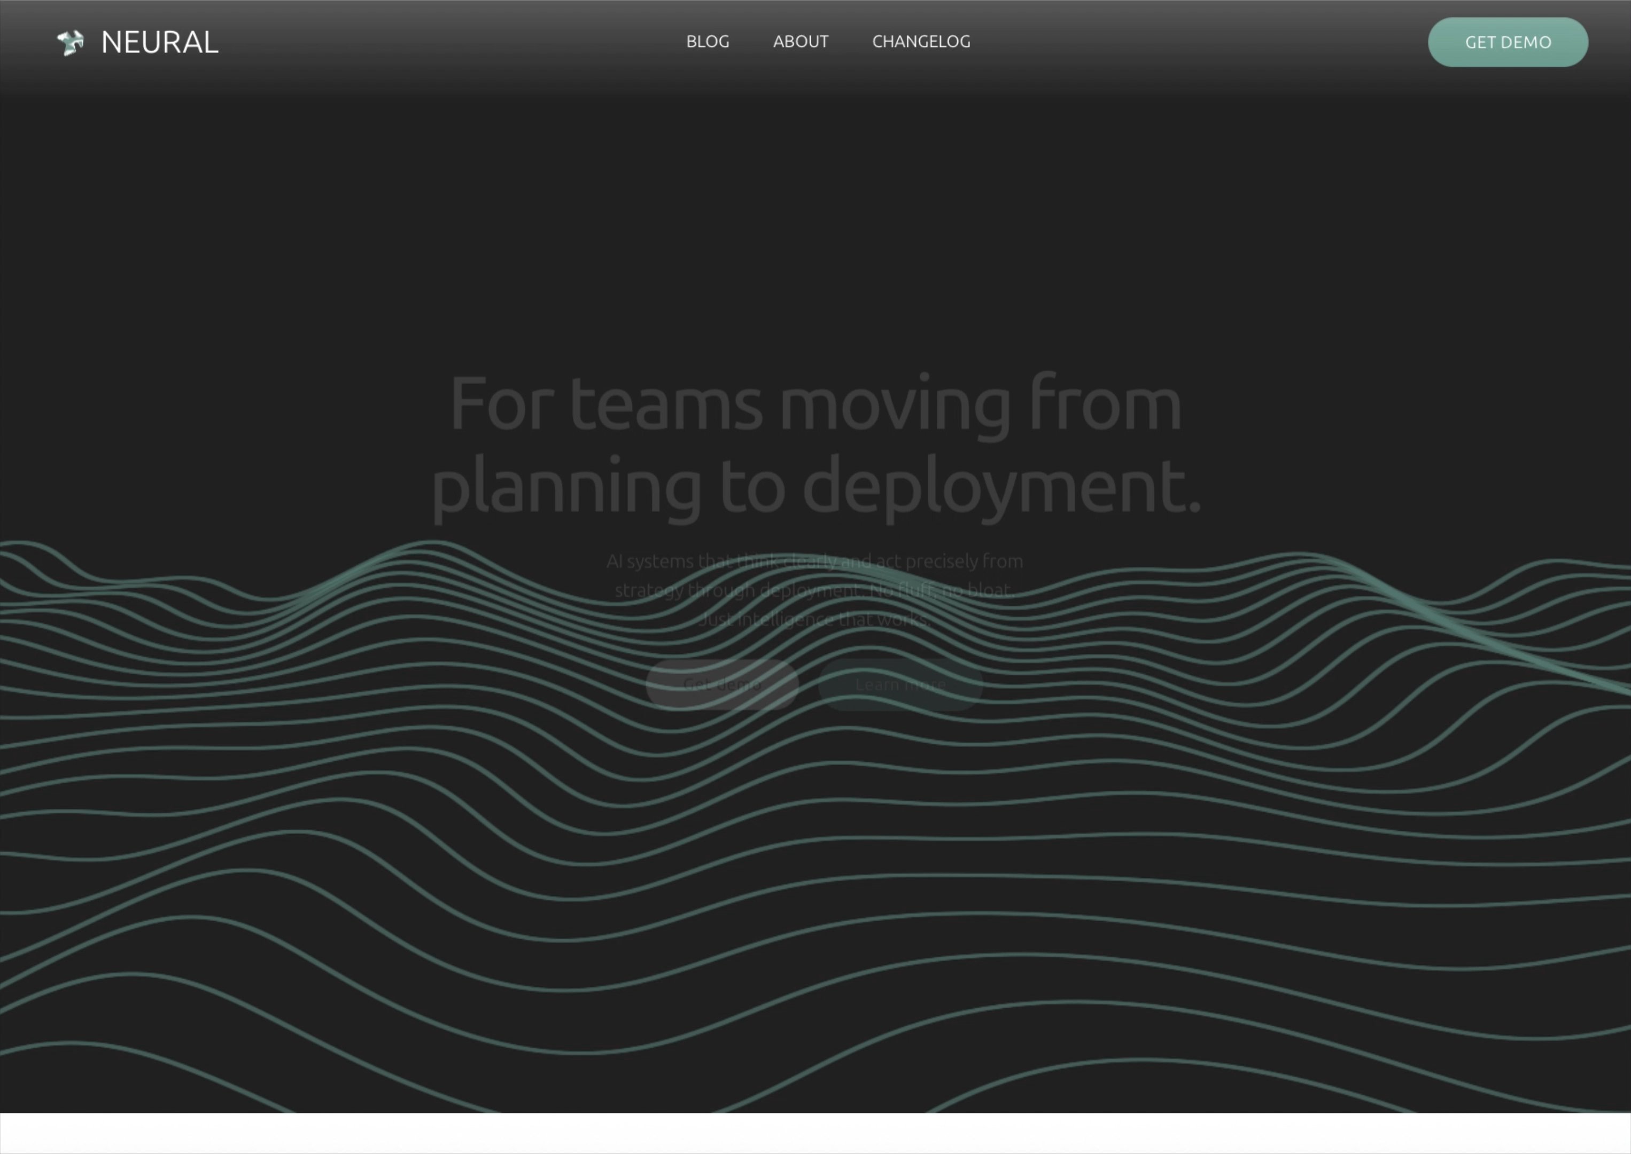This screenshot has height=1154, width=1631.
Task: Go to the About page
Action: [x=801, y=42]
